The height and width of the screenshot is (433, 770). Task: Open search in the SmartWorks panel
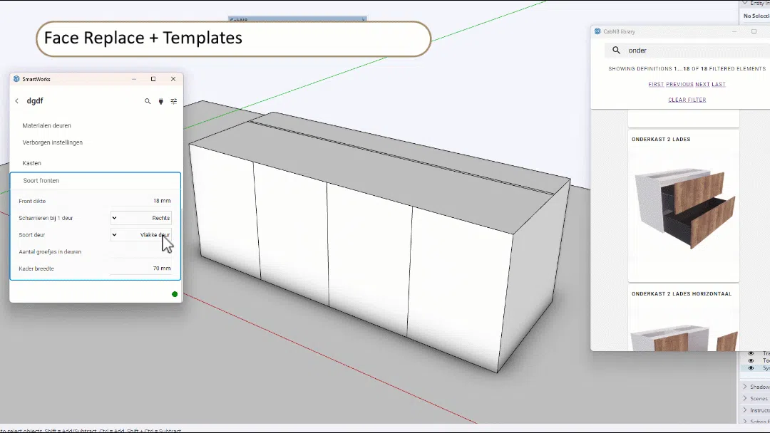[148, 101]
